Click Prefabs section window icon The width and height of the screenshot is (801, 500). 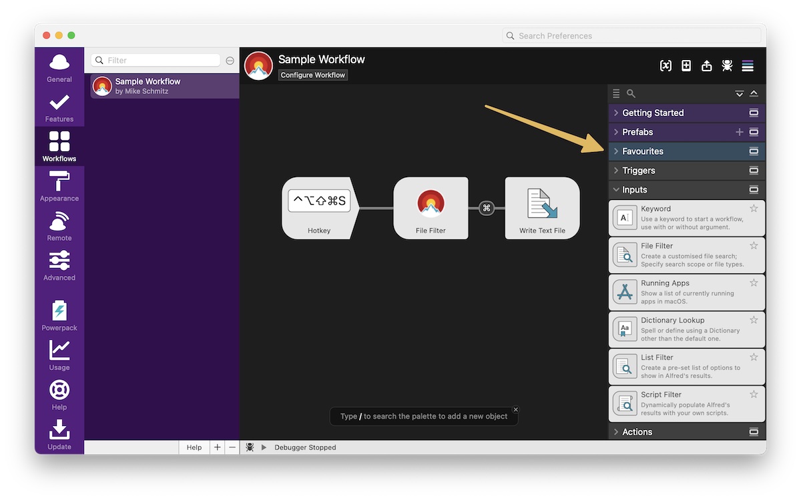coord(754,132)
